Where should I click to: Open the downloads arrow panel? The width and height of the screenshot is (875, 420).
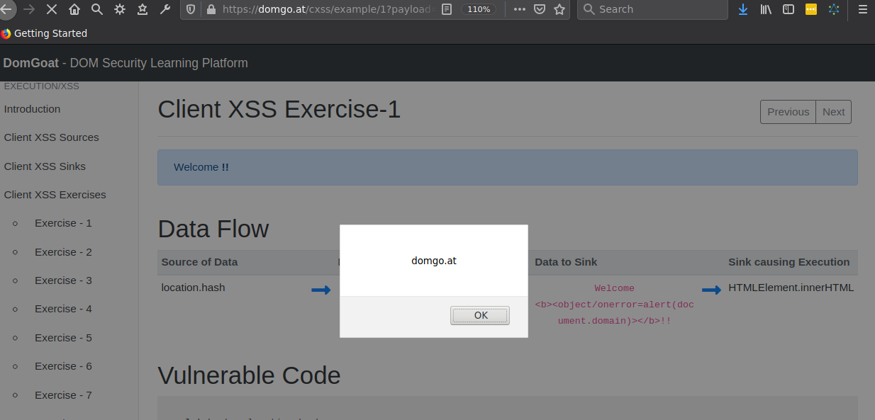point(743,9)
